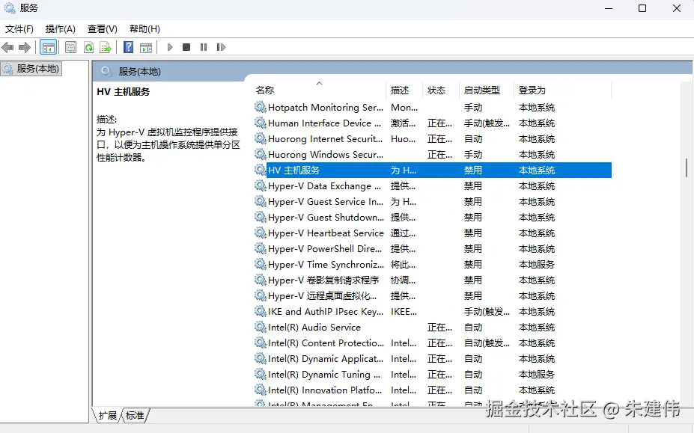Sort by the 状态 column header

[436, 90]
